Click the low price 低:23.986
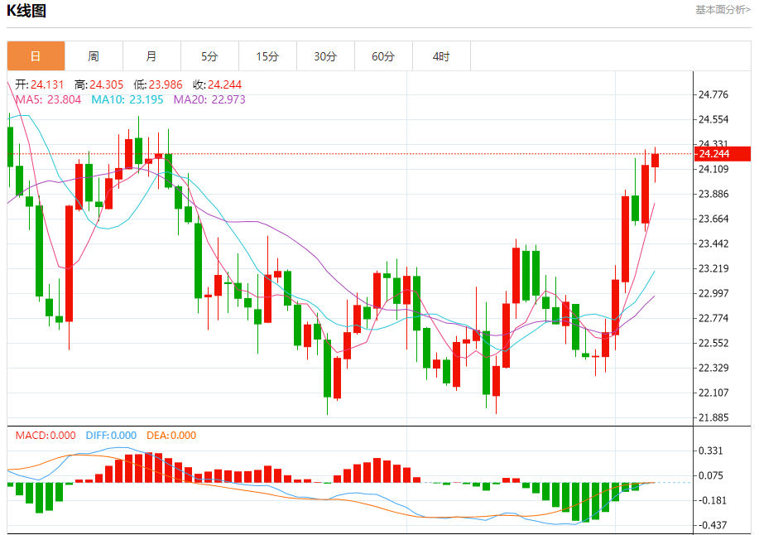This screenshot has width=759, height=535. tap(158, 84)
